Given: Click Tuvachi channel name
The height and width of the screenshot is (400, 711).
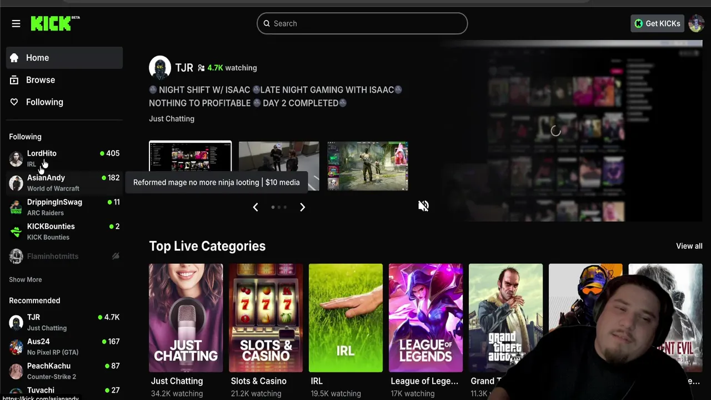Looking at the screenshot, I should pos(41,391).
